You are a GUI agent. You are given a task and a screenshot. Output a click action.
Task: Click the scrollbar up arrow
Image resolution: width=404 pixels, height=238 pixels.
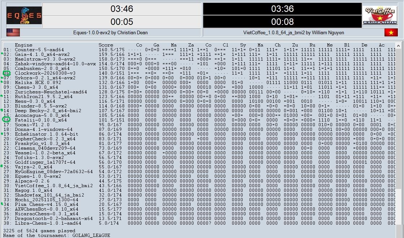coord(398,46)
